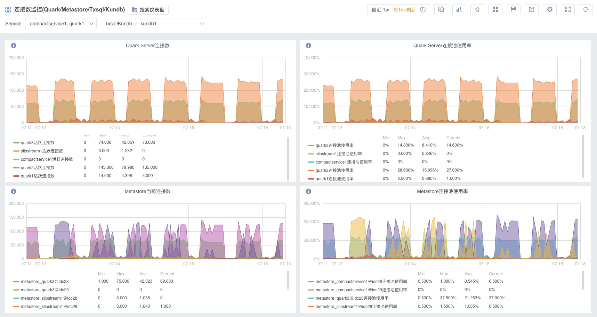Toggle compactservice1活跃连接数 legend series
597x317 pixels.
pyautogui.click(x=47, y=159)
